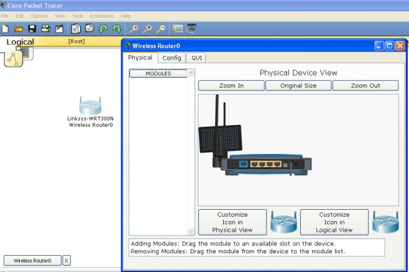The height and width of the screenshot is (272, 409).
Task: Open the Drawing Palette toolbar icon
Action: (x=178, y=29)
